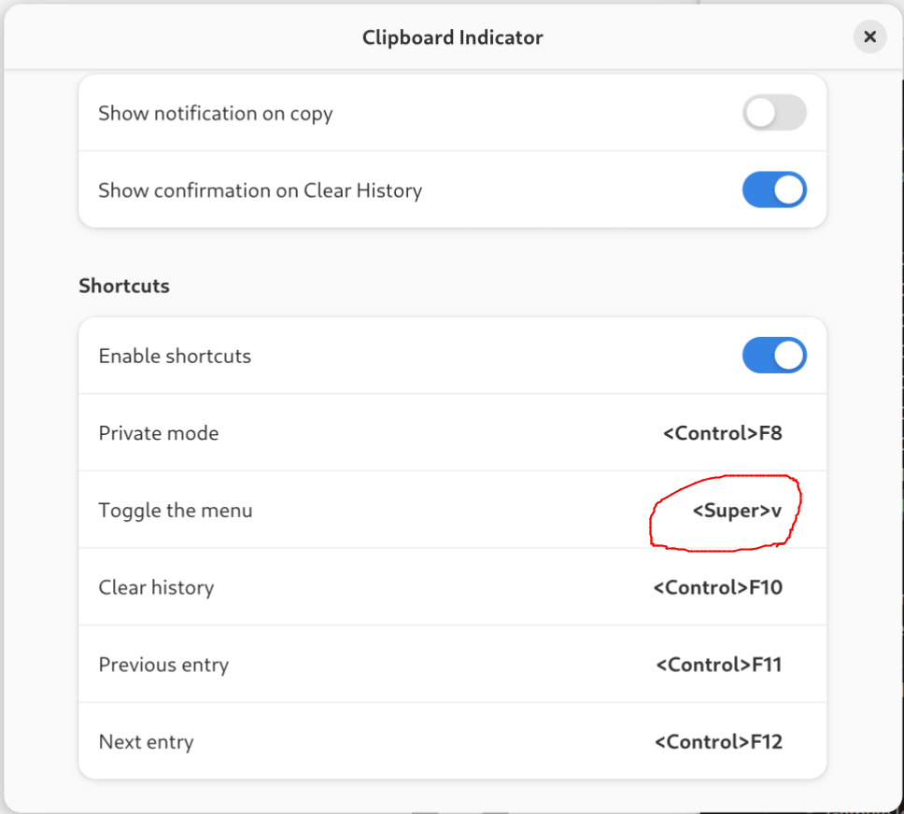Modify the Next entry <Control>F12 shortcut

point(718,742)
